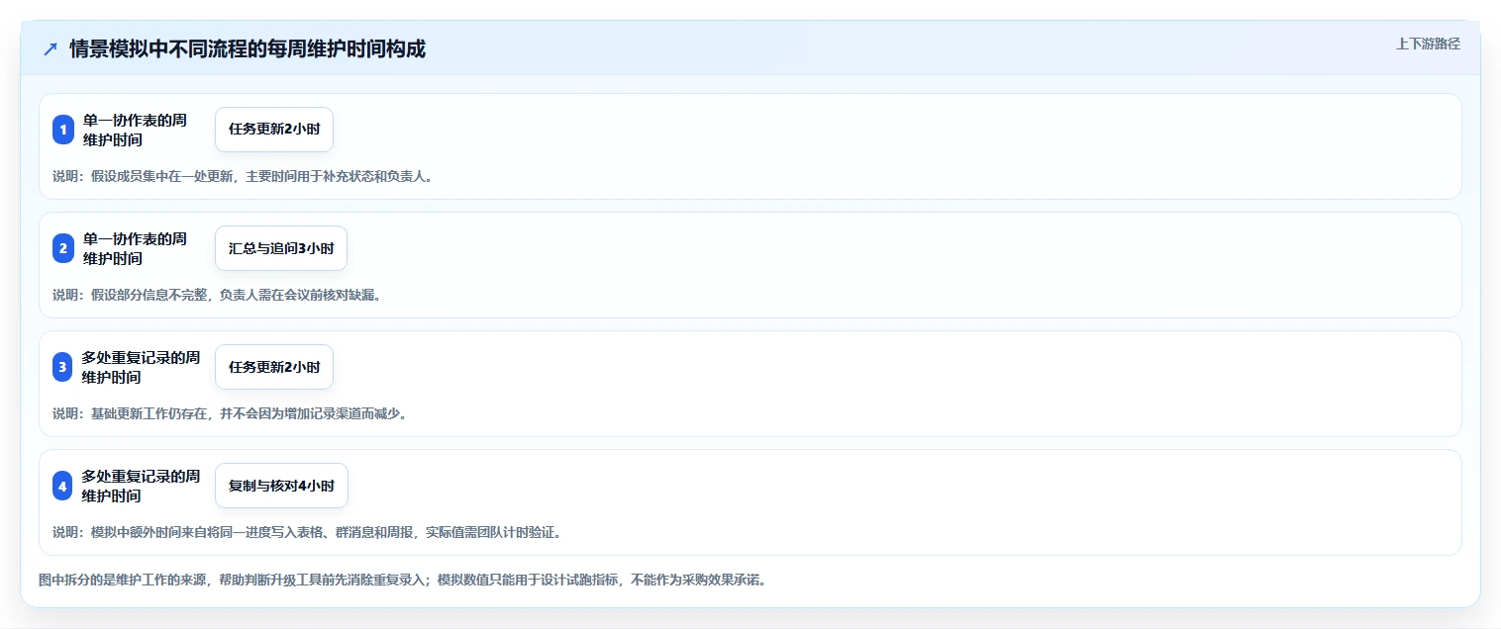
Task: Select the 汇总与追问3小时 chip
Action: tap(281, 248)
